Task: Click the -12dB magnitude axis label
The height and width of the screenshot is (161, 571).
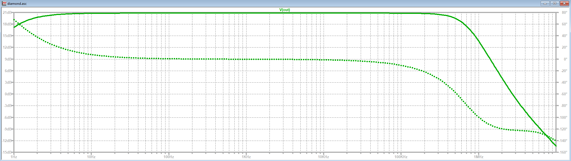Action: pyautogui.click(x=7, y=141)
